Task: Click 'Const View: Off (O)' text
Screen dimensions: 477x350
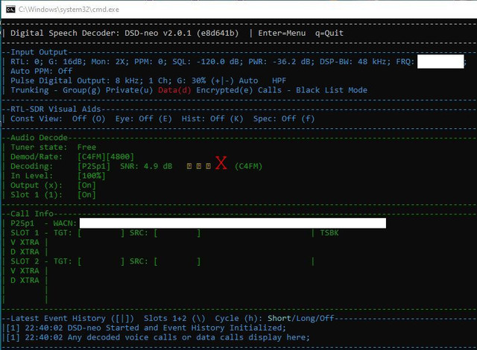Action: pos(58,118)
